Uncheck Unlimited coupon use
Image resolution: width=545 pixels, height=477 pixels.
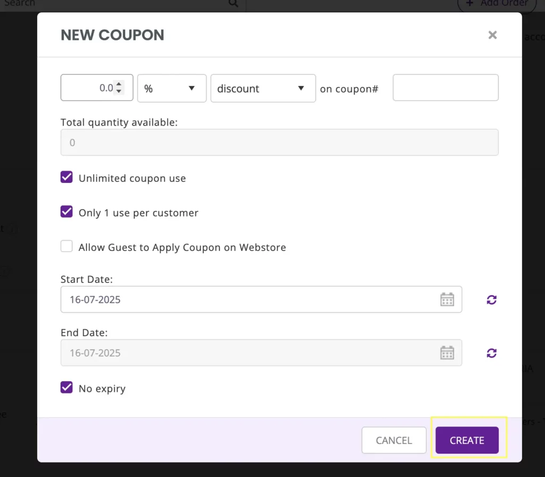[x=66, y=177]
